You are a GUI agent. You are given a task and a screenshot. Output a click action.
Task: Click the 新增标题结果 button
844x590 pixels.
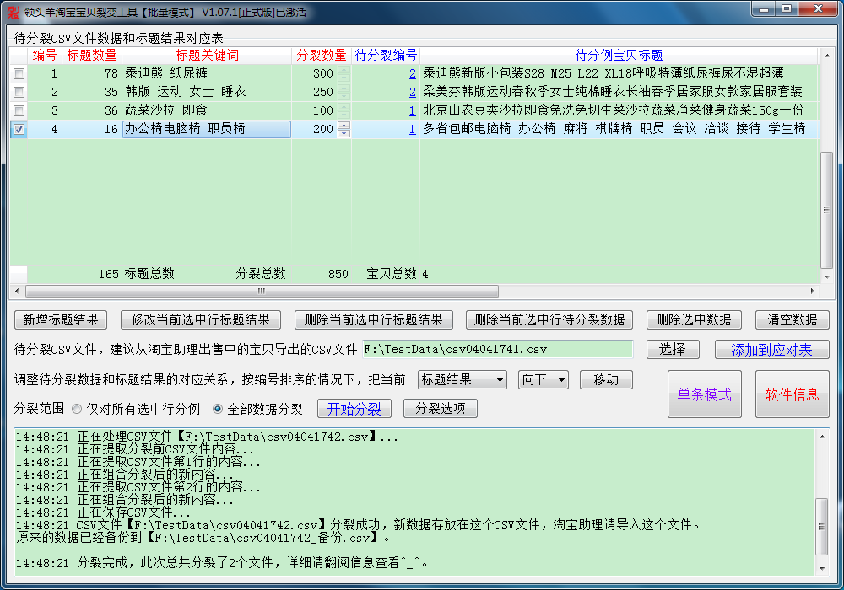click(x=61, y=320)
